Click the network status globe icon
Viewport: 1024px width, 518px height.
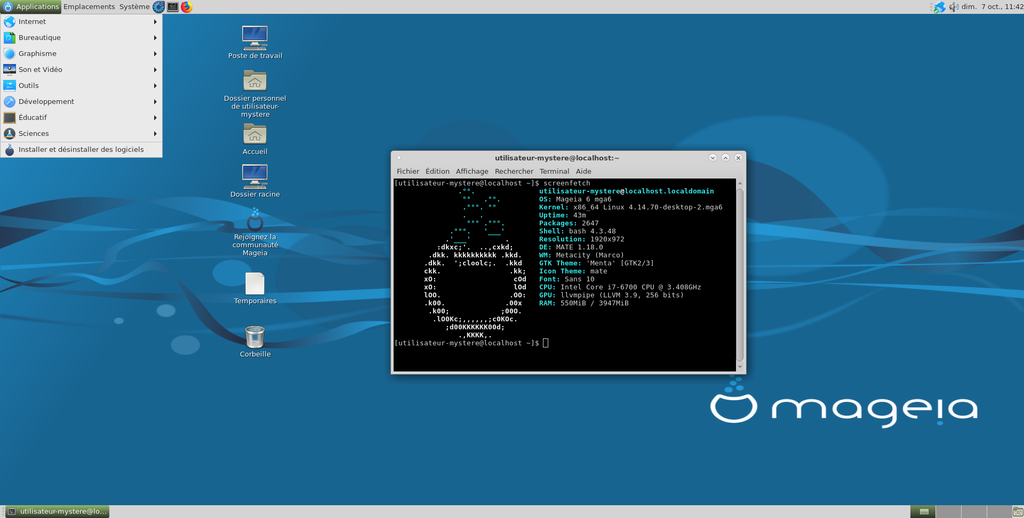[939, 7]
